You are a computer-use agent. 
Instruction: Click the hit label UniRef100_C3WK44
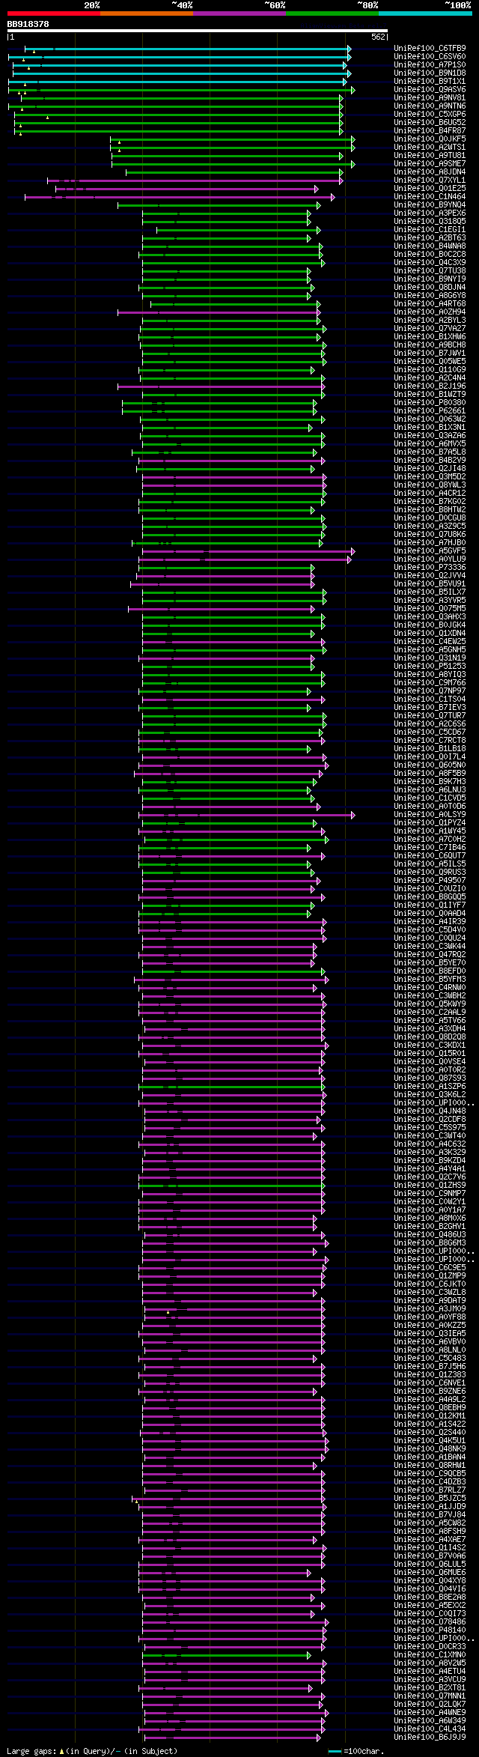point(430,947)
